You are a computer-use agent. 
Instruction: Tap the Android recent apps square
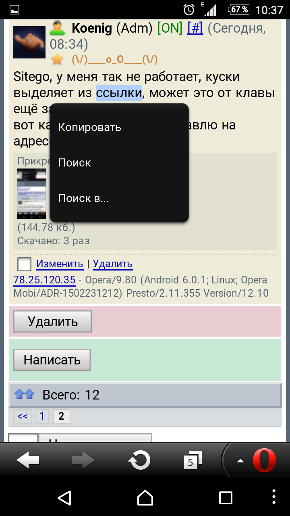click(x=226, y=497)
